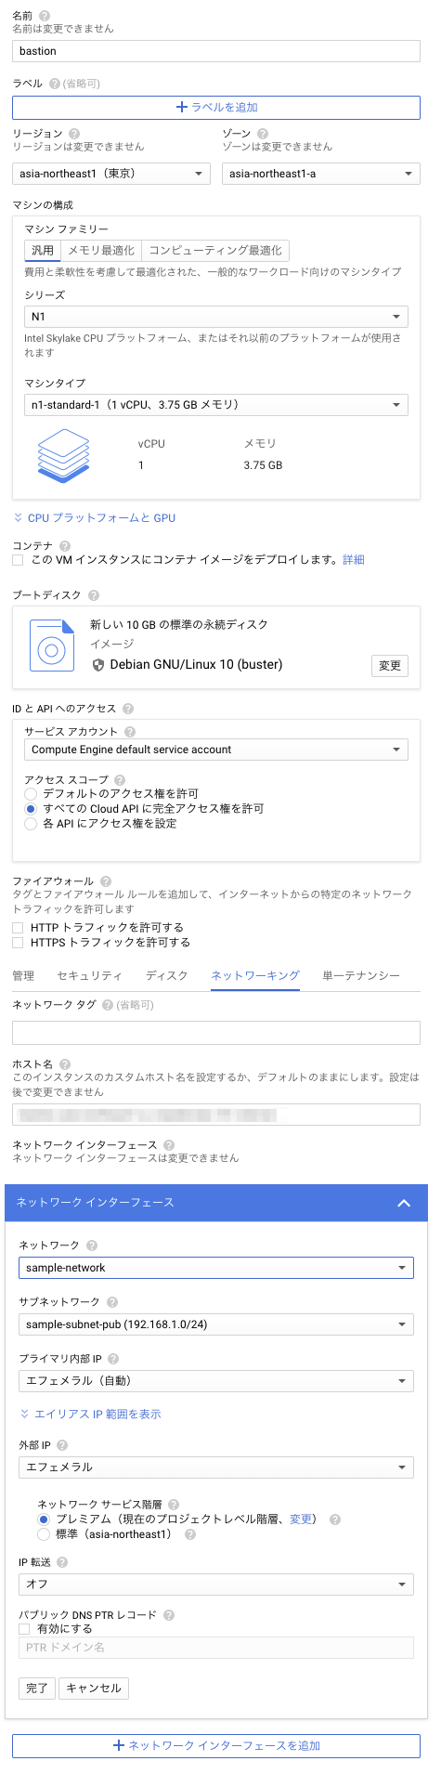Click help icon beside ファイアウォール label

pos(106,881)
